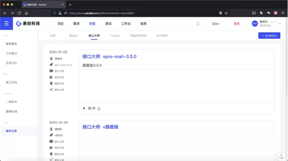
Task: Click the pink extension icon
Action: click(x=276, y=13)
